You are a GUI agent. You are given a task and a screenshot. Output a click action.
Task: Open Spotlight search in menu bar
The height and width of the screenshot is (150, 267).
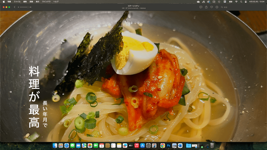tap(241, 2)
